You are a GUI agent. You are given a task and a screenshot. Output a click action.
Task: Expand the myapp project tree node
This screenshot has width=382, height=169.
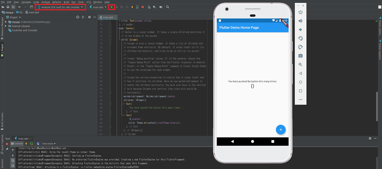click(6, 22)
